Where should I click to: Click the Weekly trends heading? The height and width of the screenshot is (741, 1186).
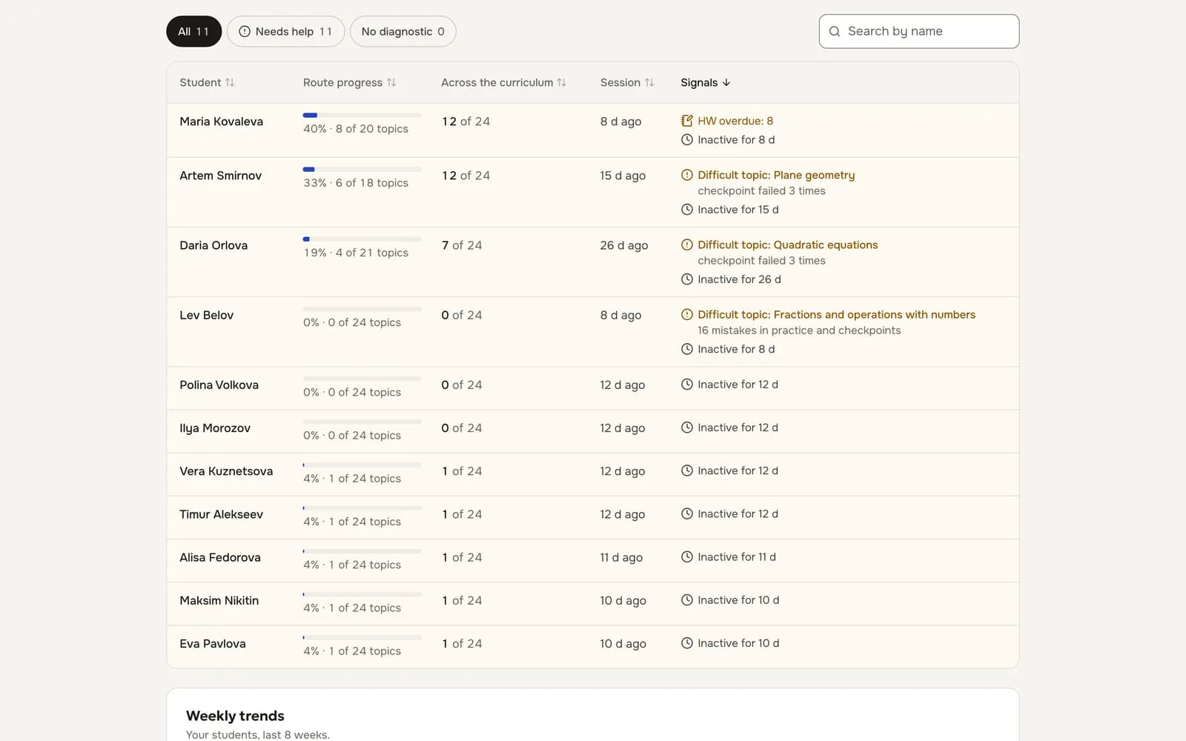tap(235, 716)
